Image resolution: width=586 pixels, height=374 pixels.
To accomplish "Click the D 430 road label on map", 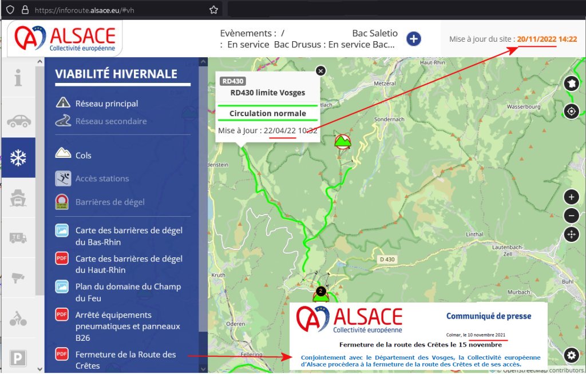I will pos(387,259).
